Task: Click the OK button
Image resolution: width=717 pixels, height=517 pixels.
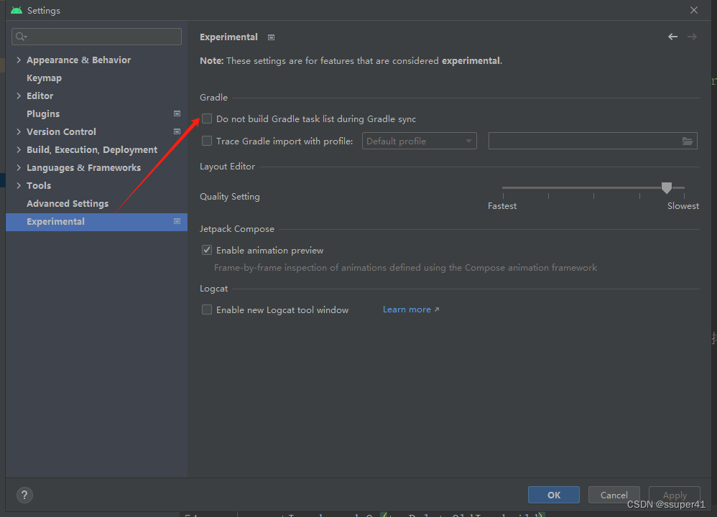Action: (x=554, y=495)
